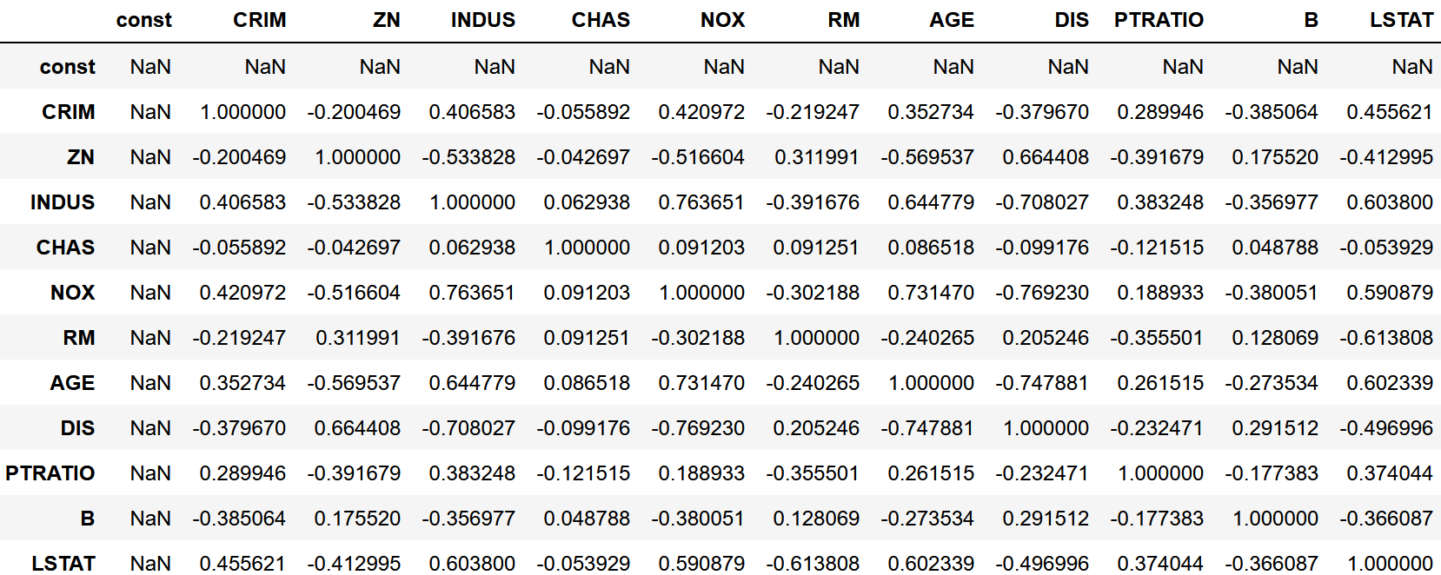The width and height of the screenshot is (1441, 575).
Task: Click CHAS row's RM value 0.091251
Action: click(x=816, y=248)
